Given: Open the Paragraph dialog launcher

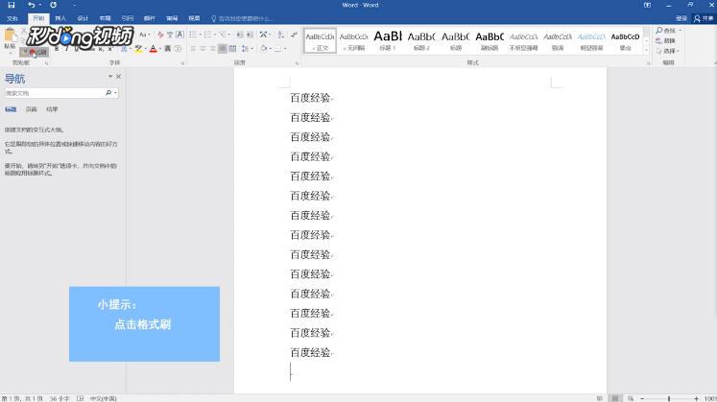Looking at the screenshot, I should click(298, 63).
